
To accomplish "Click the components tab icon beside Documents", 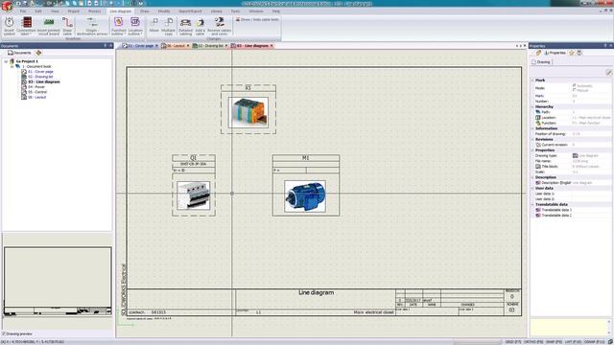I will point(38,53).
